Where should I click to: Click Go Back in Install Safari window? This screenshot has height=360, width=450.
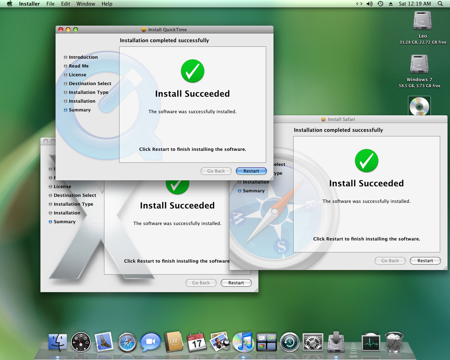tap(390, 261)
